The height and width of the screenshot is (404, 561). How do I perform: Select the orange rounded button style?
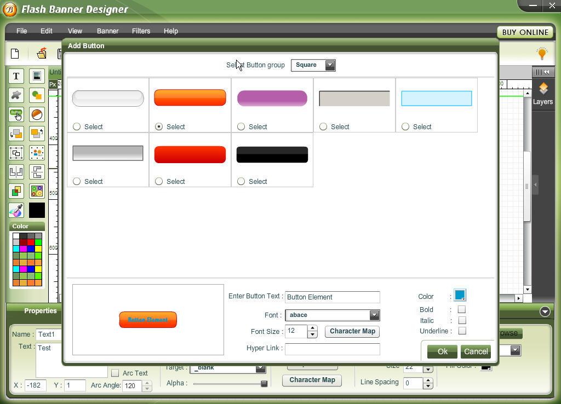(190, 97)
